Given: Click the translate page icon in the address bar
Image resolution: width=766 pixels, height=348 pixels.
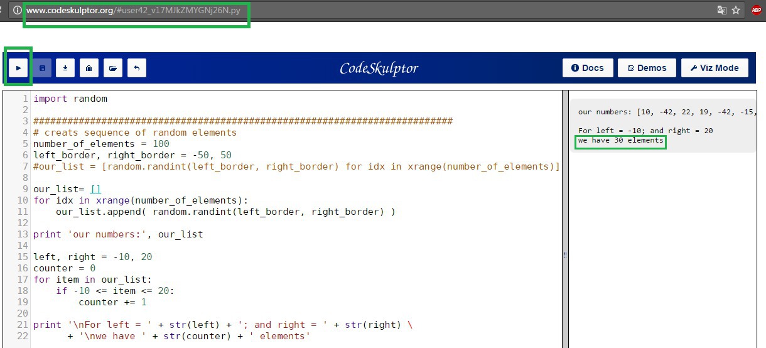Looking at the screenshot, I should [x=722, y=10].
